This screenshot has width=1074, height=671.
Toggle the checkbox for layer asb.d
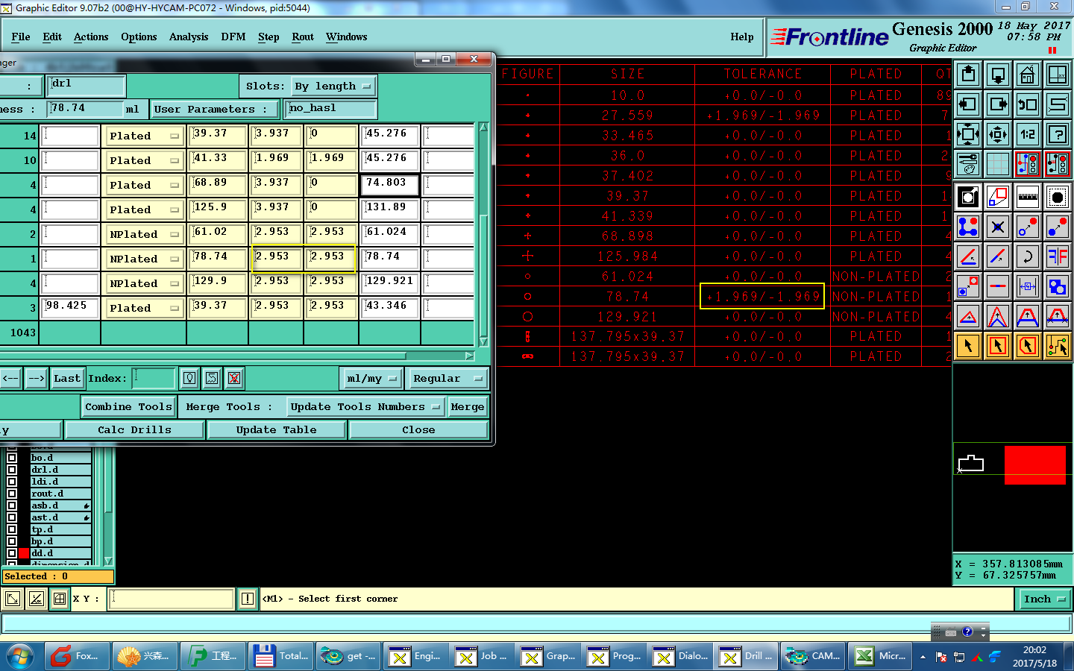12,505
